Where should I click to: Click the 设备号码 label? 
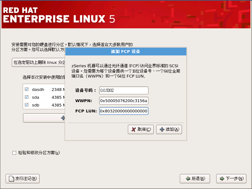pos(86,90)
